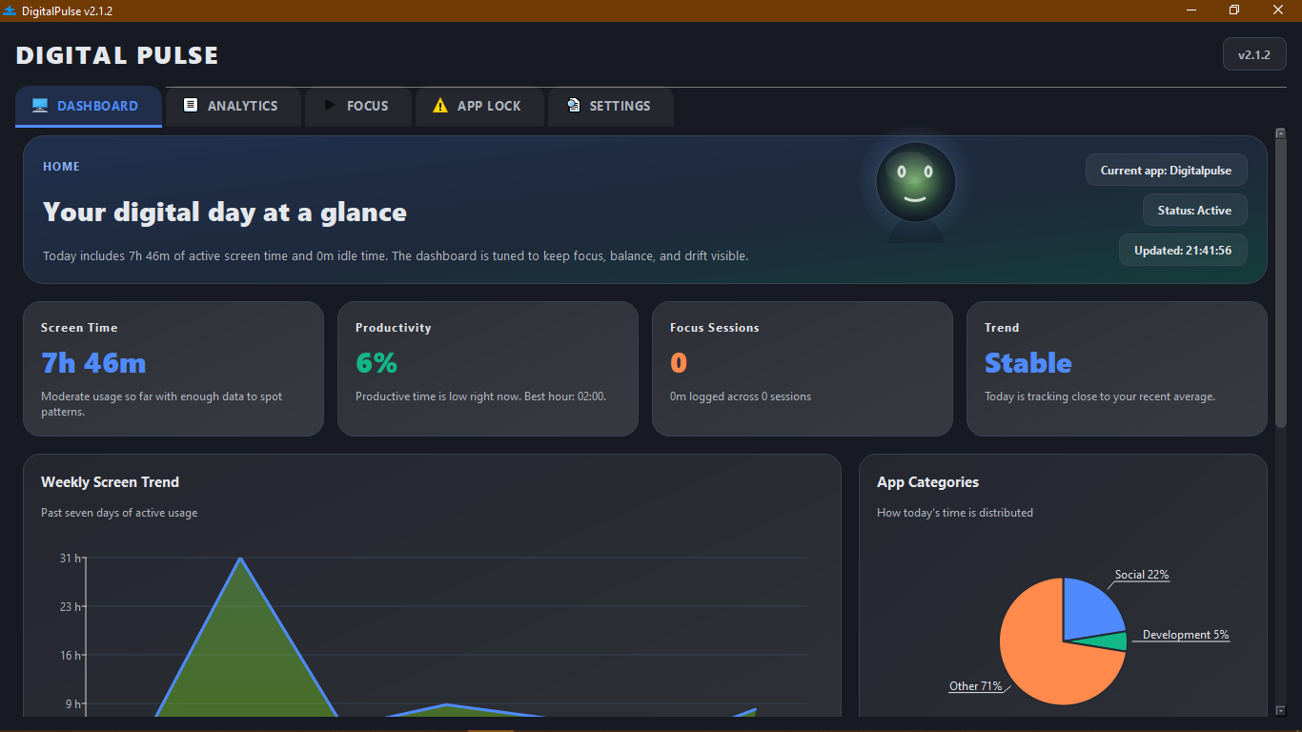Click the Trend card showing Stable
The width and height of the screenshot is (1302, 732).
click(1117, 369)
